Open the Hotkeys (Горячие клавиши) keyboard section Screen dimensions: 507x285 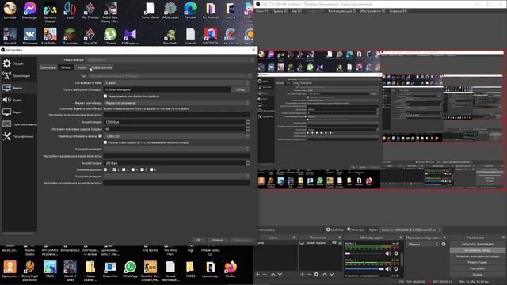pos(19,124)
